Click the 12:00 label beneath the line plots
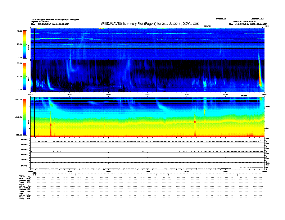Screen dimensions: 285x220 tap(147, 171)
